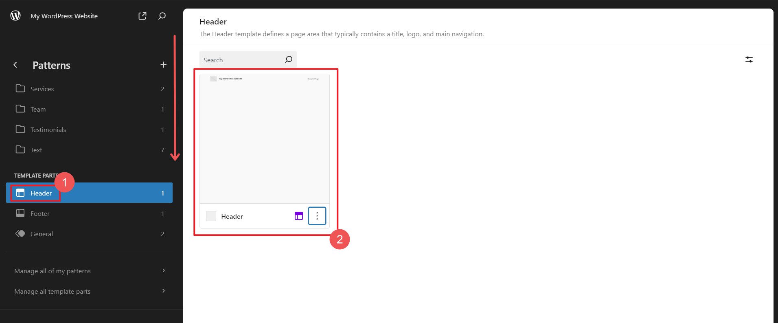Click the add new pattern plus icon

163,65
